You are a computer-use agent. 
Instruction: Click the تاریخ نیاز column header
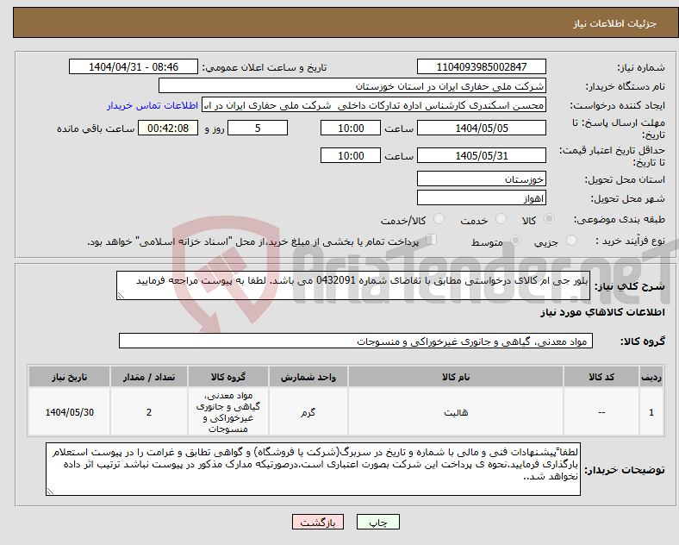69,377
